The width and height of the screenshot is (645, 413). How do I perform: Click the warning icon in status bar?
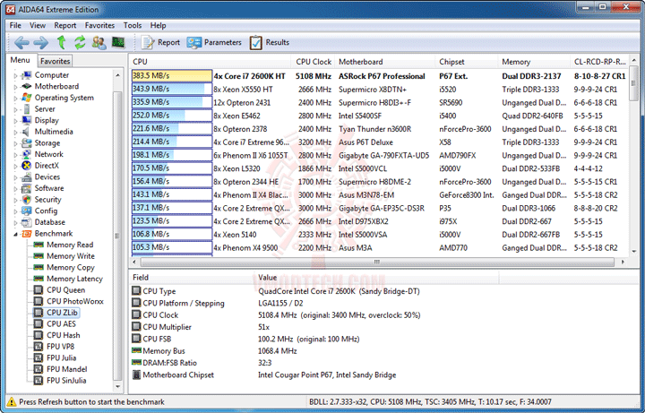point(12,402)
